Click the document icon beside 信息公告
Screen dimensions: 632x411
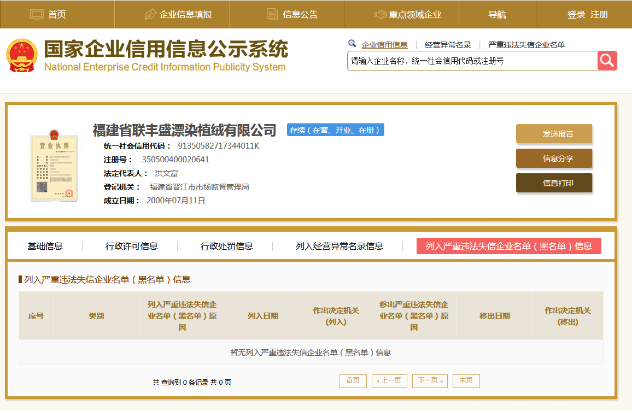272,15
